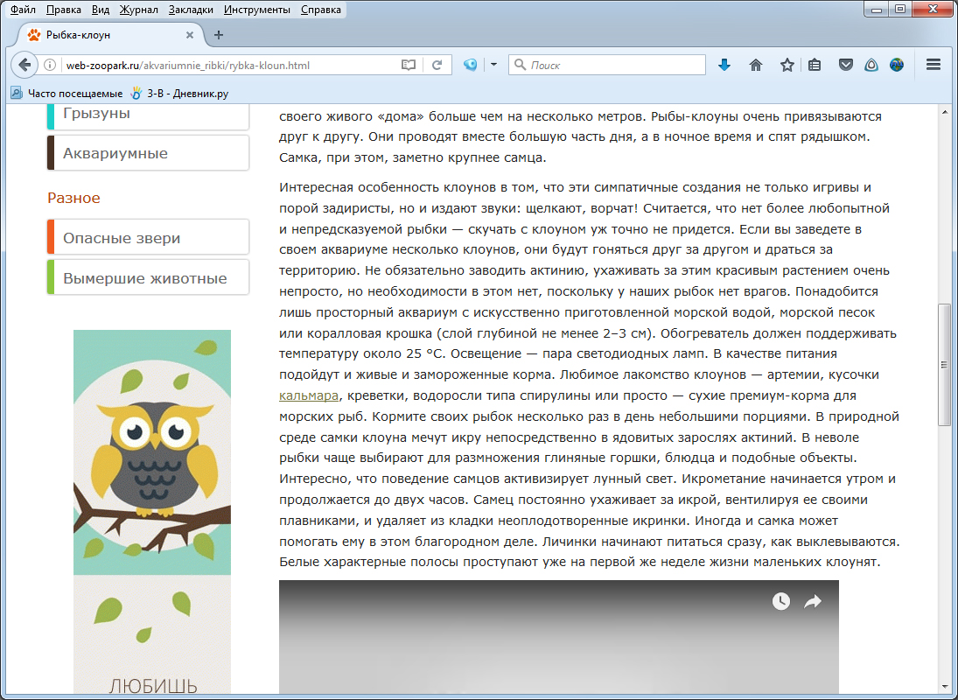Bookmark this page with the star icon
The width and height of the screenshot is (958, 700).
coord(787,65)
